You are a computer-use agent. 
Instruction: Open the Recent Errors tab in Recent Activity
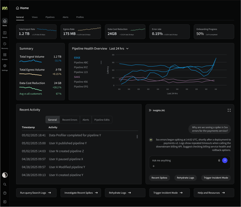click(x=70, y=120)
